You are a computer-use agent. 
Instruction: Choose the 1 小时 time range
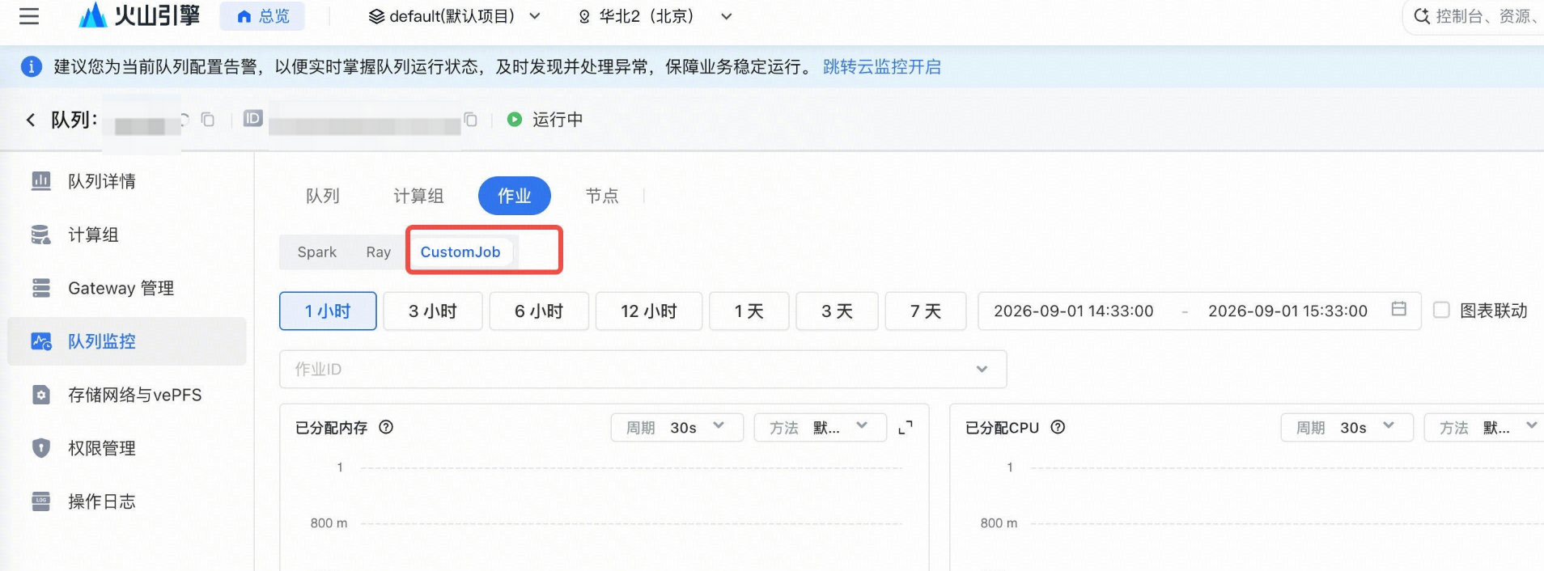[328, 311]
